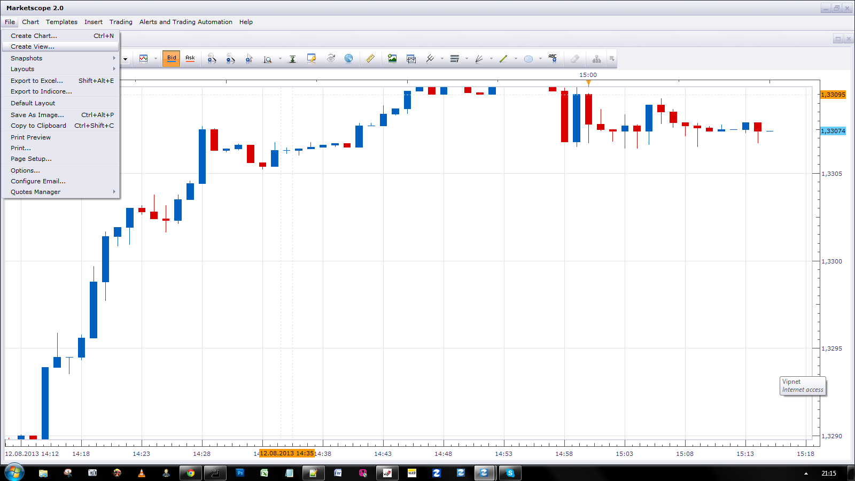Open the Trading menu
Viewport: 855px width, 481px height.
pyautogui.click(x=121, y=22)
